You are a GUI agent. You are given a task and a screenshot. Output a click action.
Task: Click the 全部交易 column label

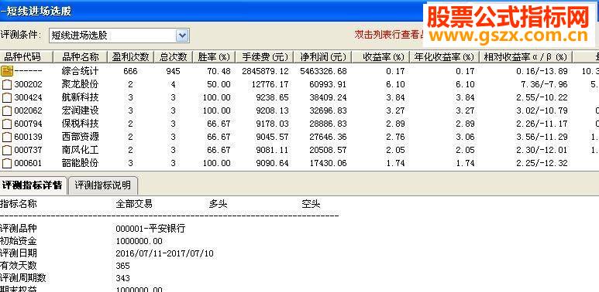[x=134, y=204]
